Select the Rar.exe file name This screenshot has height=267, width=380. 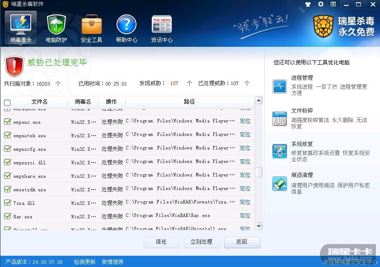(x=23, y=217)
